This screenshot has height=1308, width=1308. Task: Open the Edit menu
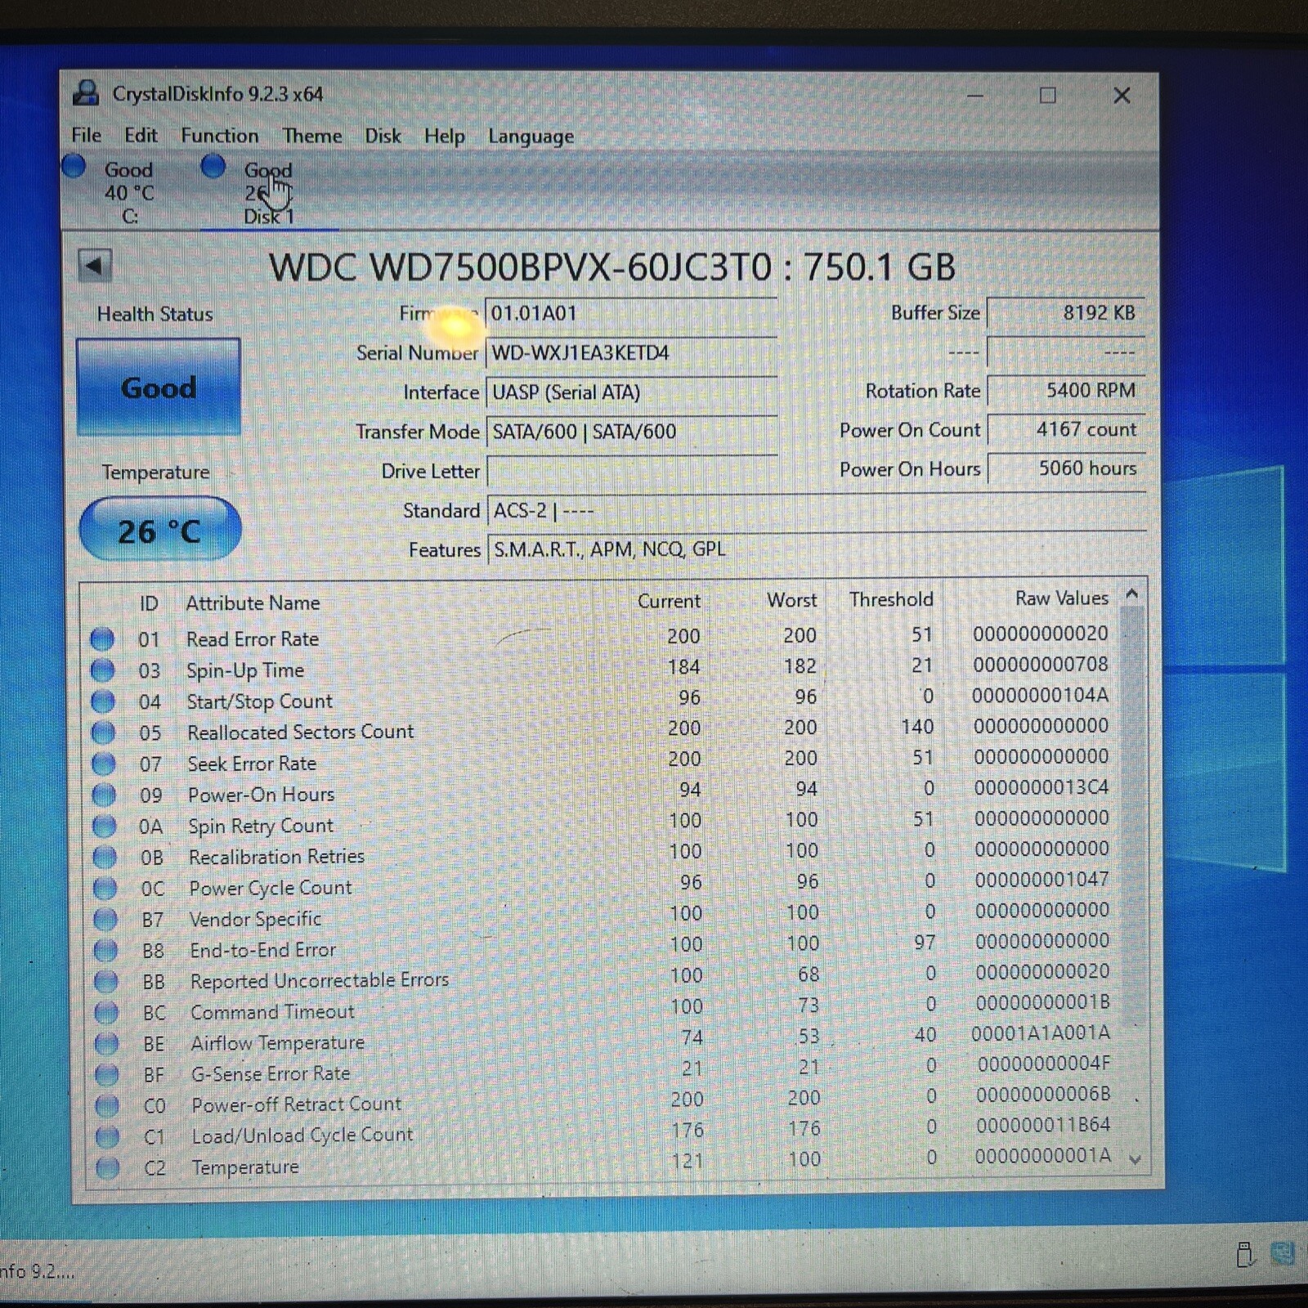(141, 135)
